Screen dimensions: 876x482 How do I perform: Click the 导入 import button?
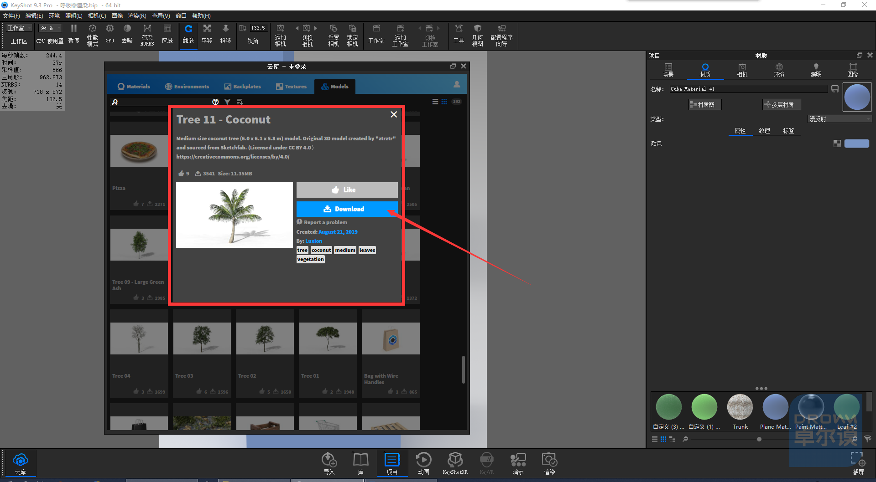click(329, 464)
